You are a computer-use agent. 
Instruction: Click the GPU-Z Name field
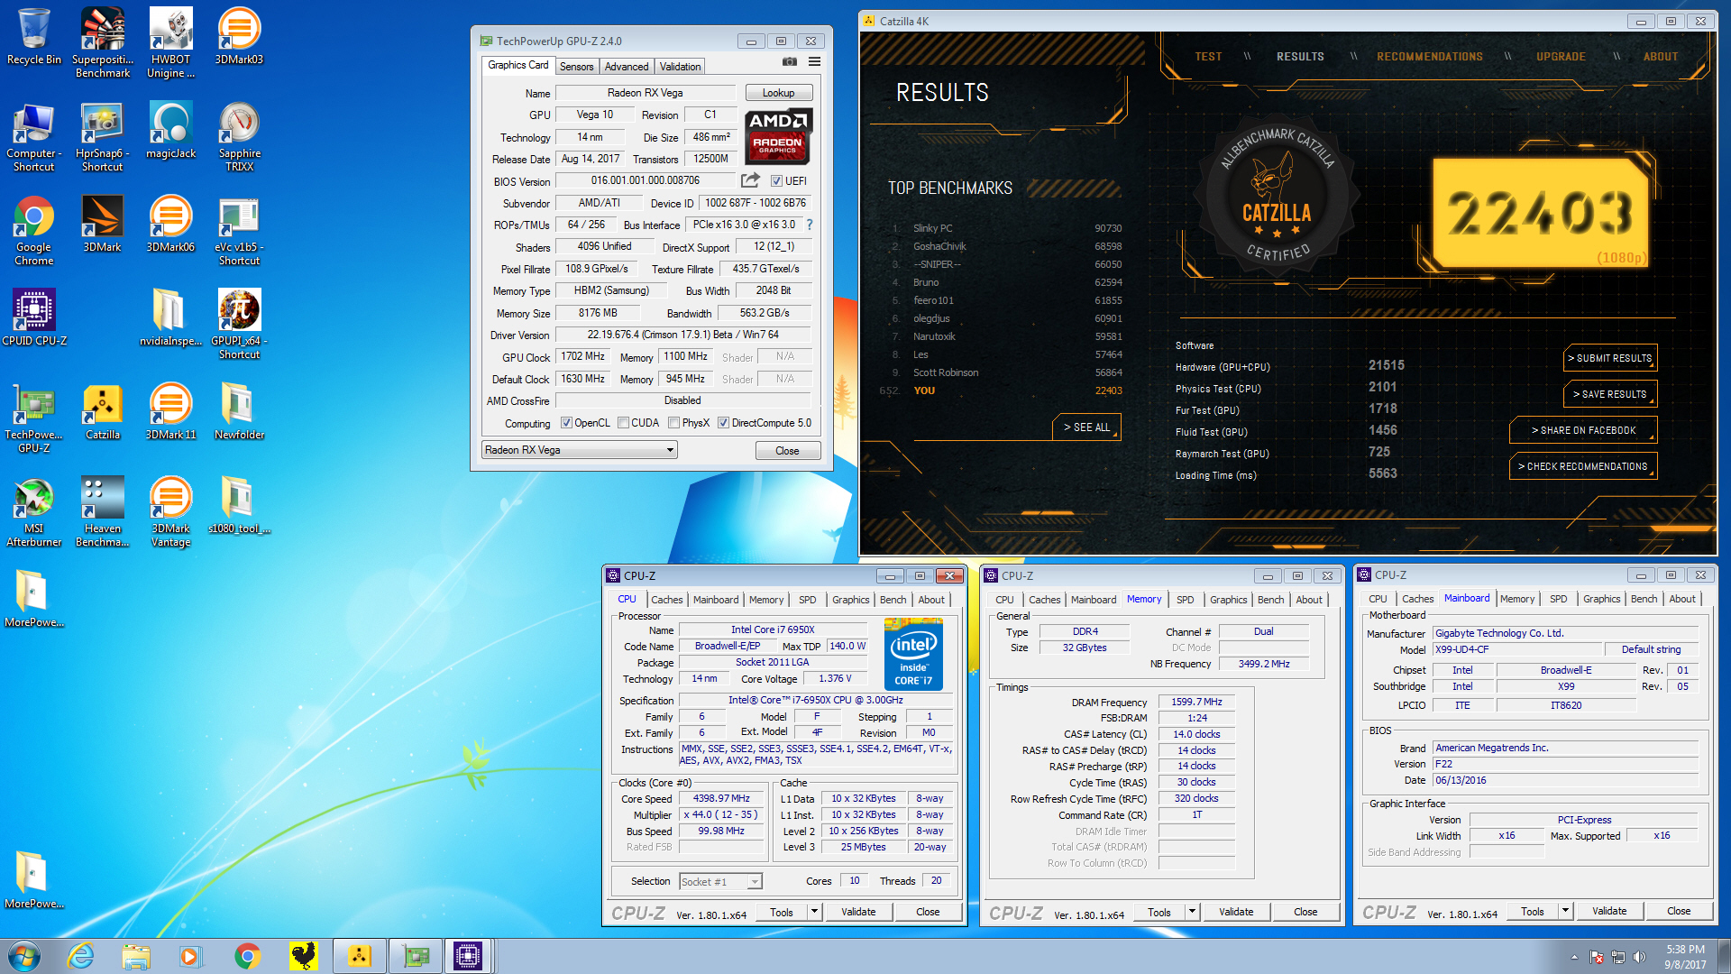point(646,93)
